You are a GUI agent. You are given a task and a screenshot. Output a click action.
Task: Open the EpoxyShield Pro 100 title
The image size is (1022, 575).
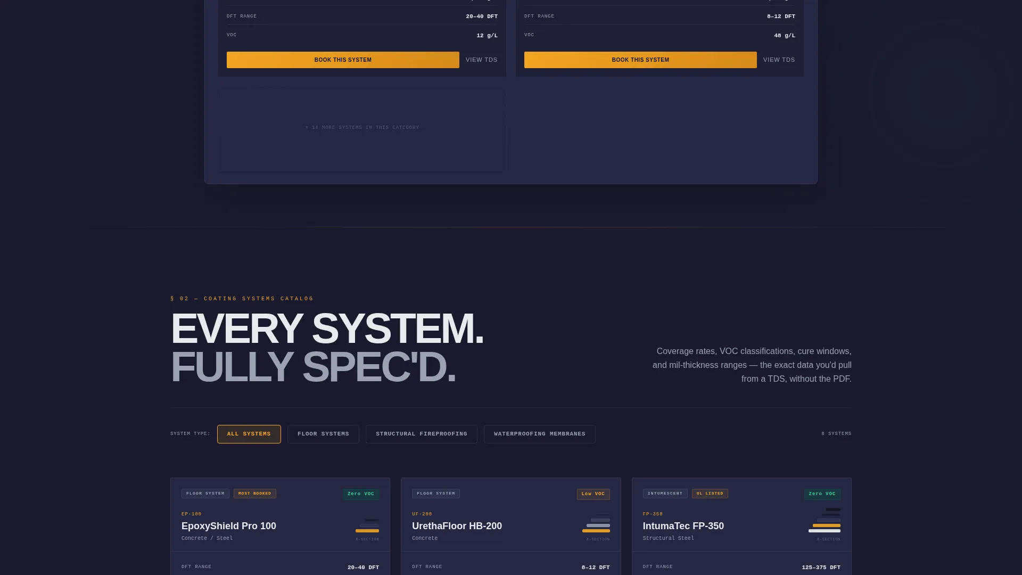tap(229, 526)
